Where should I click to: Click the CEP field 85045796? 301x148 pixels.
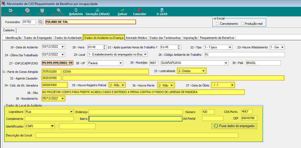(249, 118)
